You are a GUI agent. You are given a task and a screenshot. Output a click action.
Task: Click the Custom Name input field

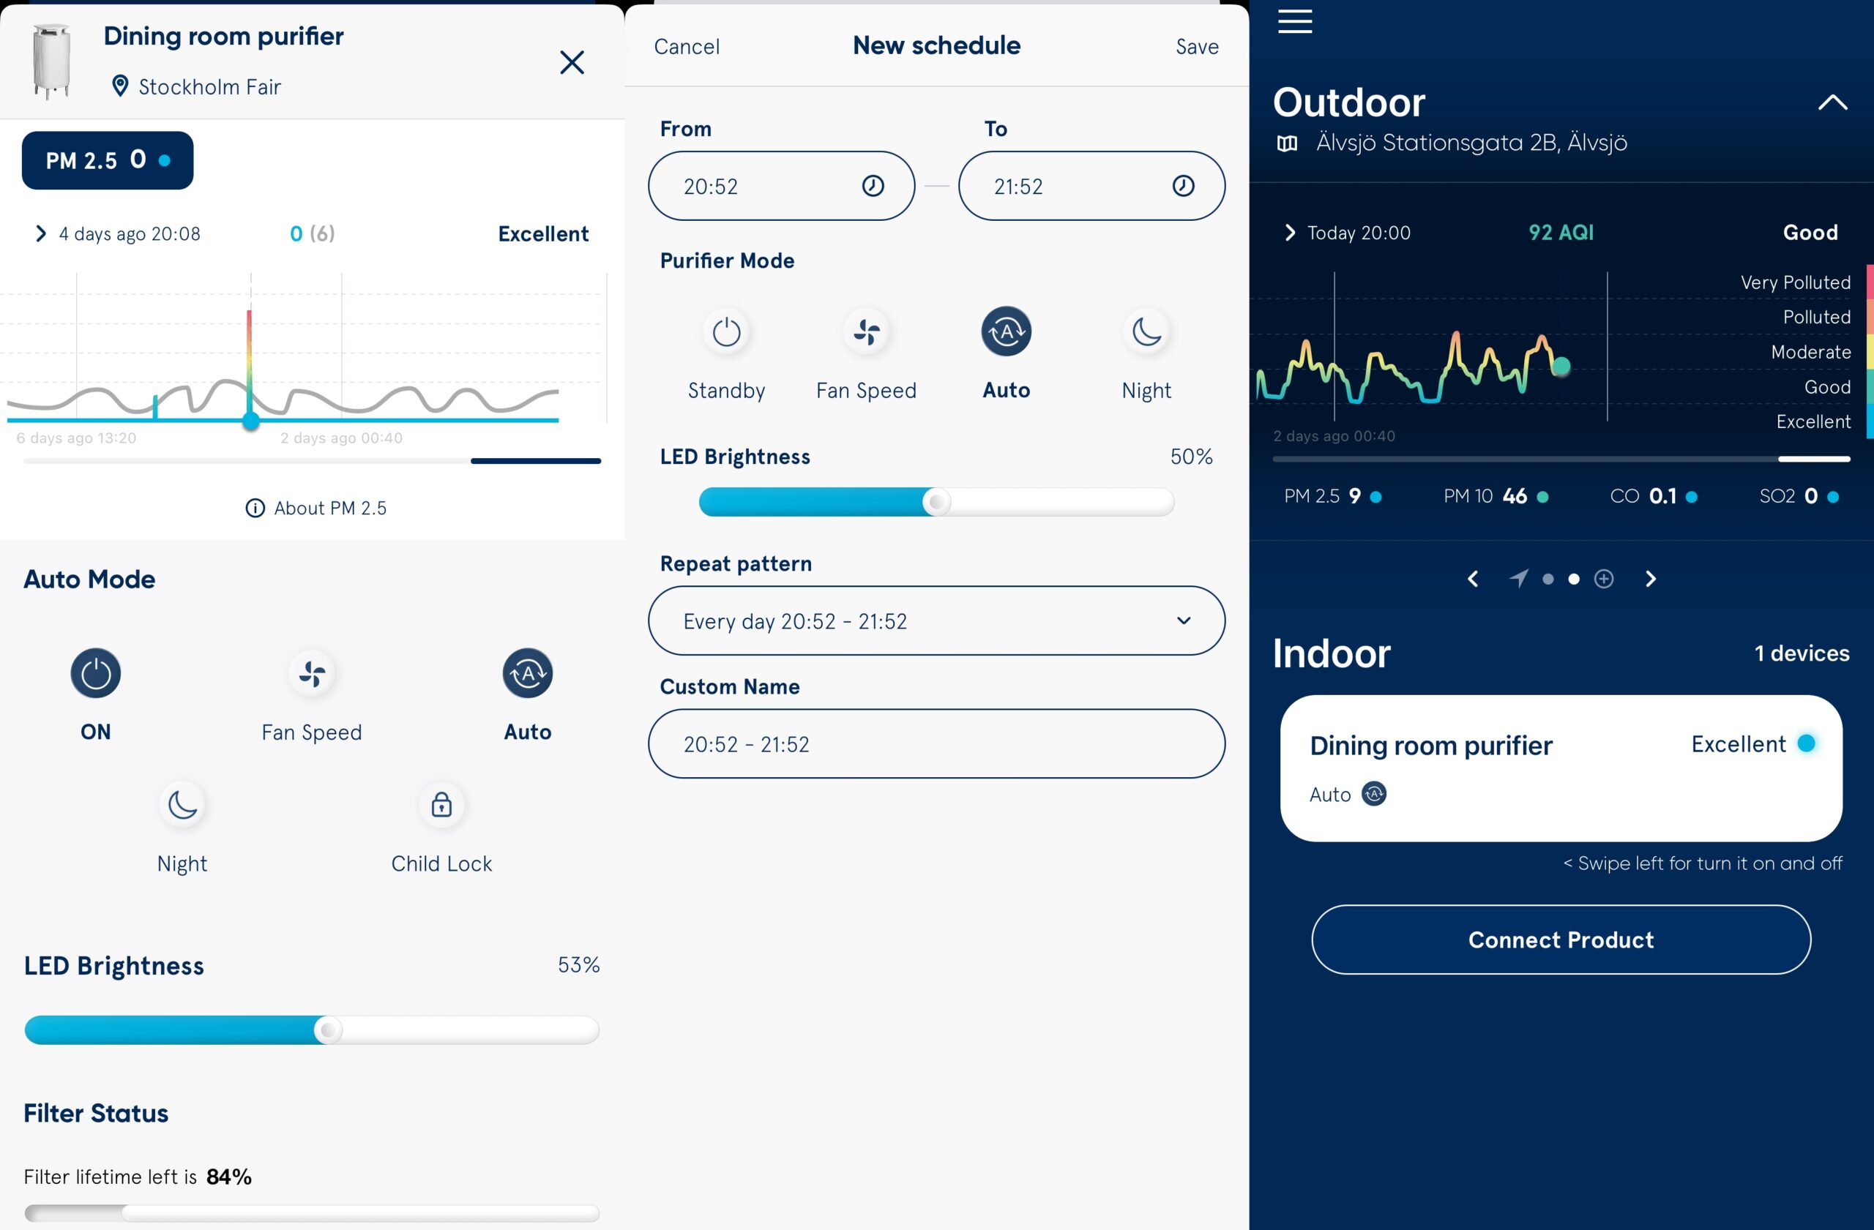coord(936,744)
